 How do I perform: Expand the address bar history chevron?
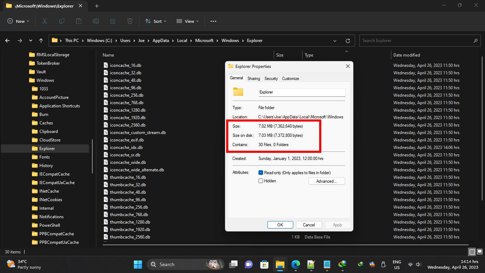tap(335, 41)
